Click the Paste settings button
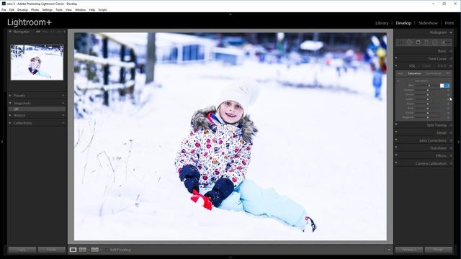Viewport: 461px width, 259px height. coord(51,250)
